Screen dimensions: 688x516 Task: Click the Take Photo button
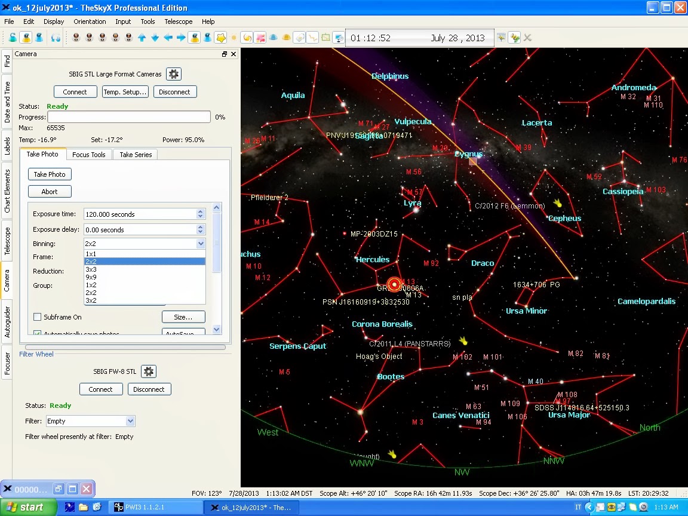coord(50,174)
